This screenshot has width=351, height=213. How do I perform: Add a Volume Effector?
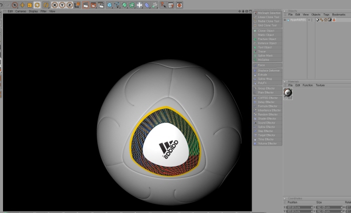tap(267, 143)
